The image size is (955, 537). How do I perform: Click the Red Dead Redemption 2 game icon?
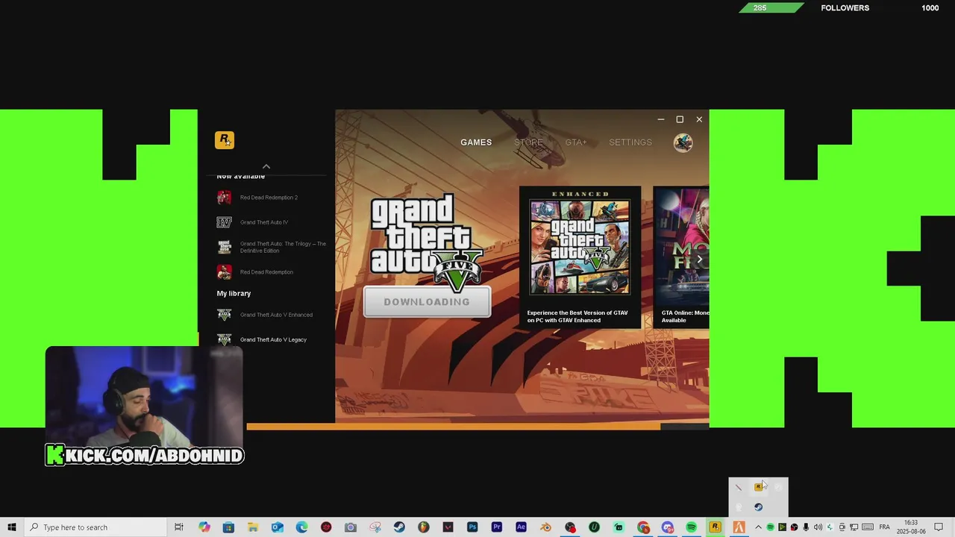click(x=224, y=198)
